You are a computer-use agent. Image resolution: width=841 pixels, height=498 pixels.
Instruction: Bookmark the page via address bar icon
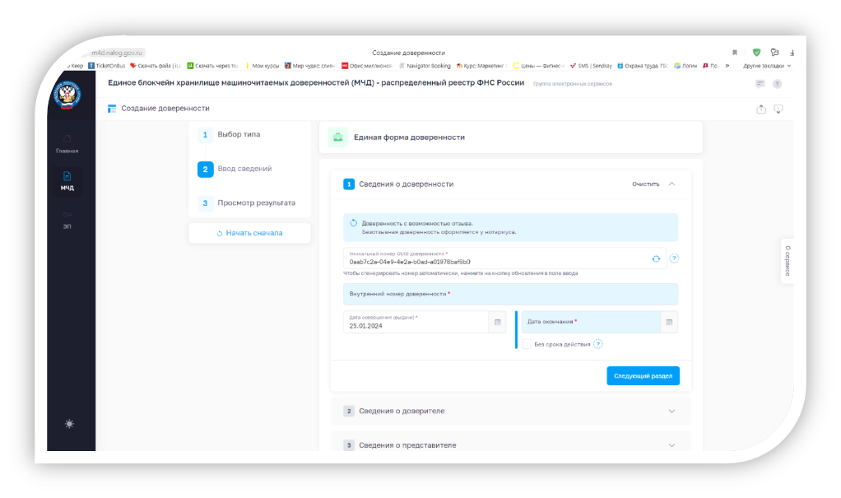pos(734,51)
